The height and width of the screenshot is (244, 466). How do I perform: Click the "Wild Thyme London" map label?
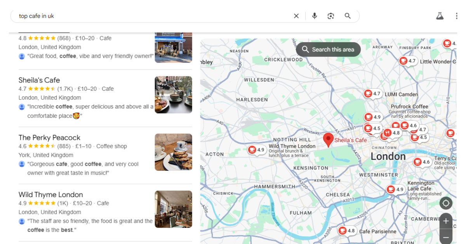coord(292,146)
